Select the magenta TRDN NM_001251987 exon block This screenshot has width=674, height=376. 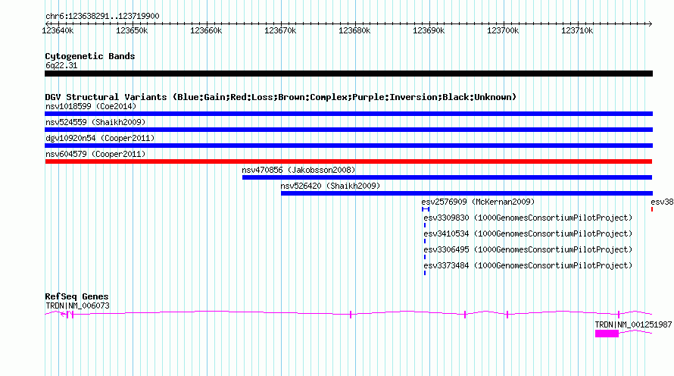point(607,334)
